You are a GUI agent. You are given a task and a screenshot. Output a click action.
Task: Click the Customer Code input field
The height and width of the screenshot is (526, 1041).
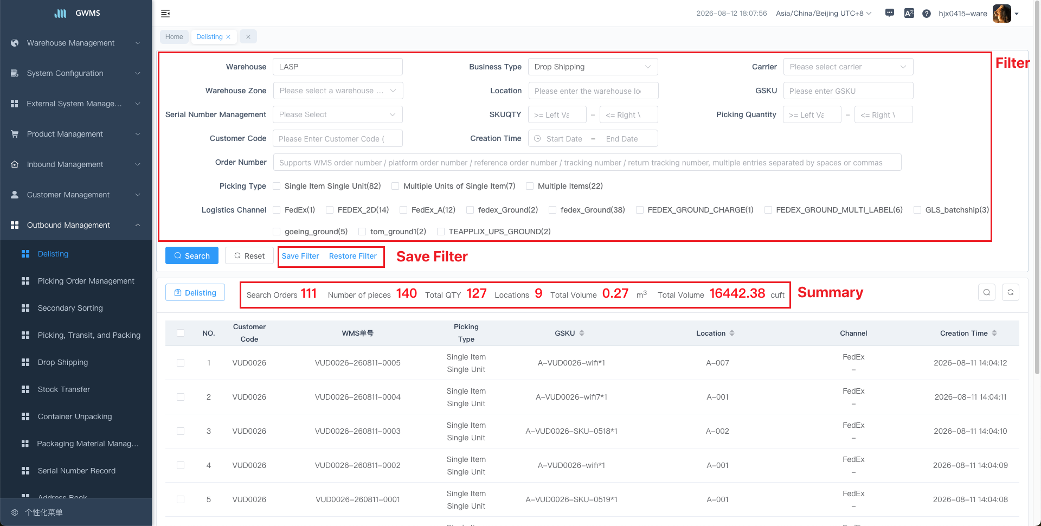(338, 138)
